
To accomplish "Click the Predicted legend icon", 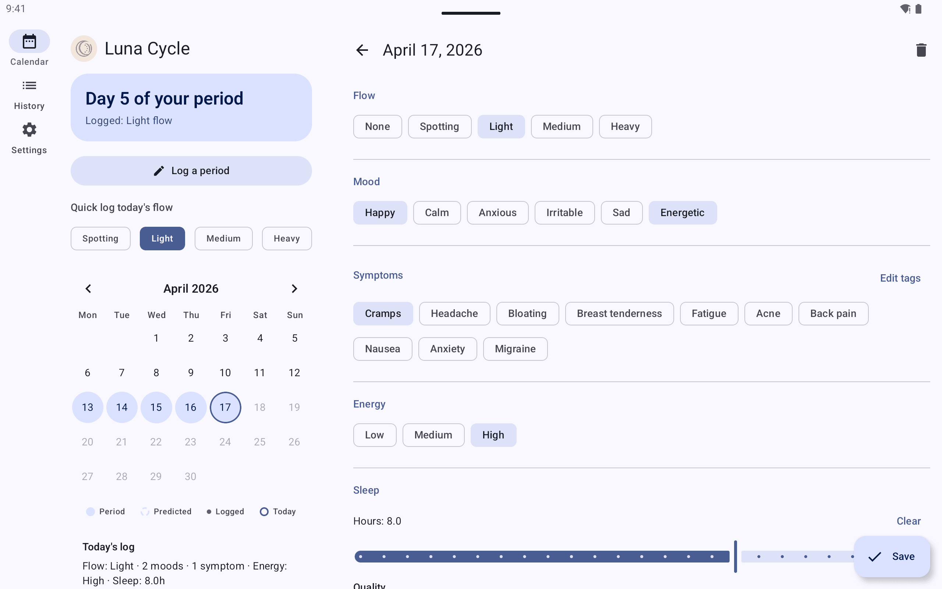I will click(x=145, y=511).
